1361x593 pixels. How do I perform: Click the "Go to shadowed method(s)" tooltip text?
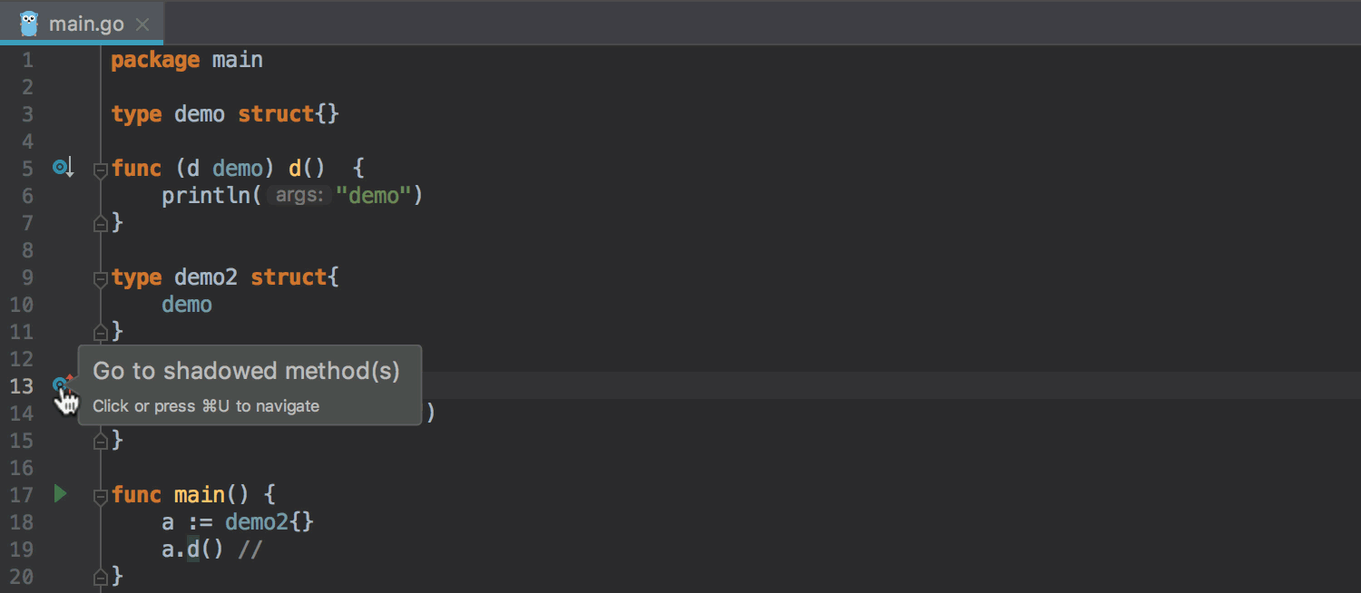coord(246,371)
